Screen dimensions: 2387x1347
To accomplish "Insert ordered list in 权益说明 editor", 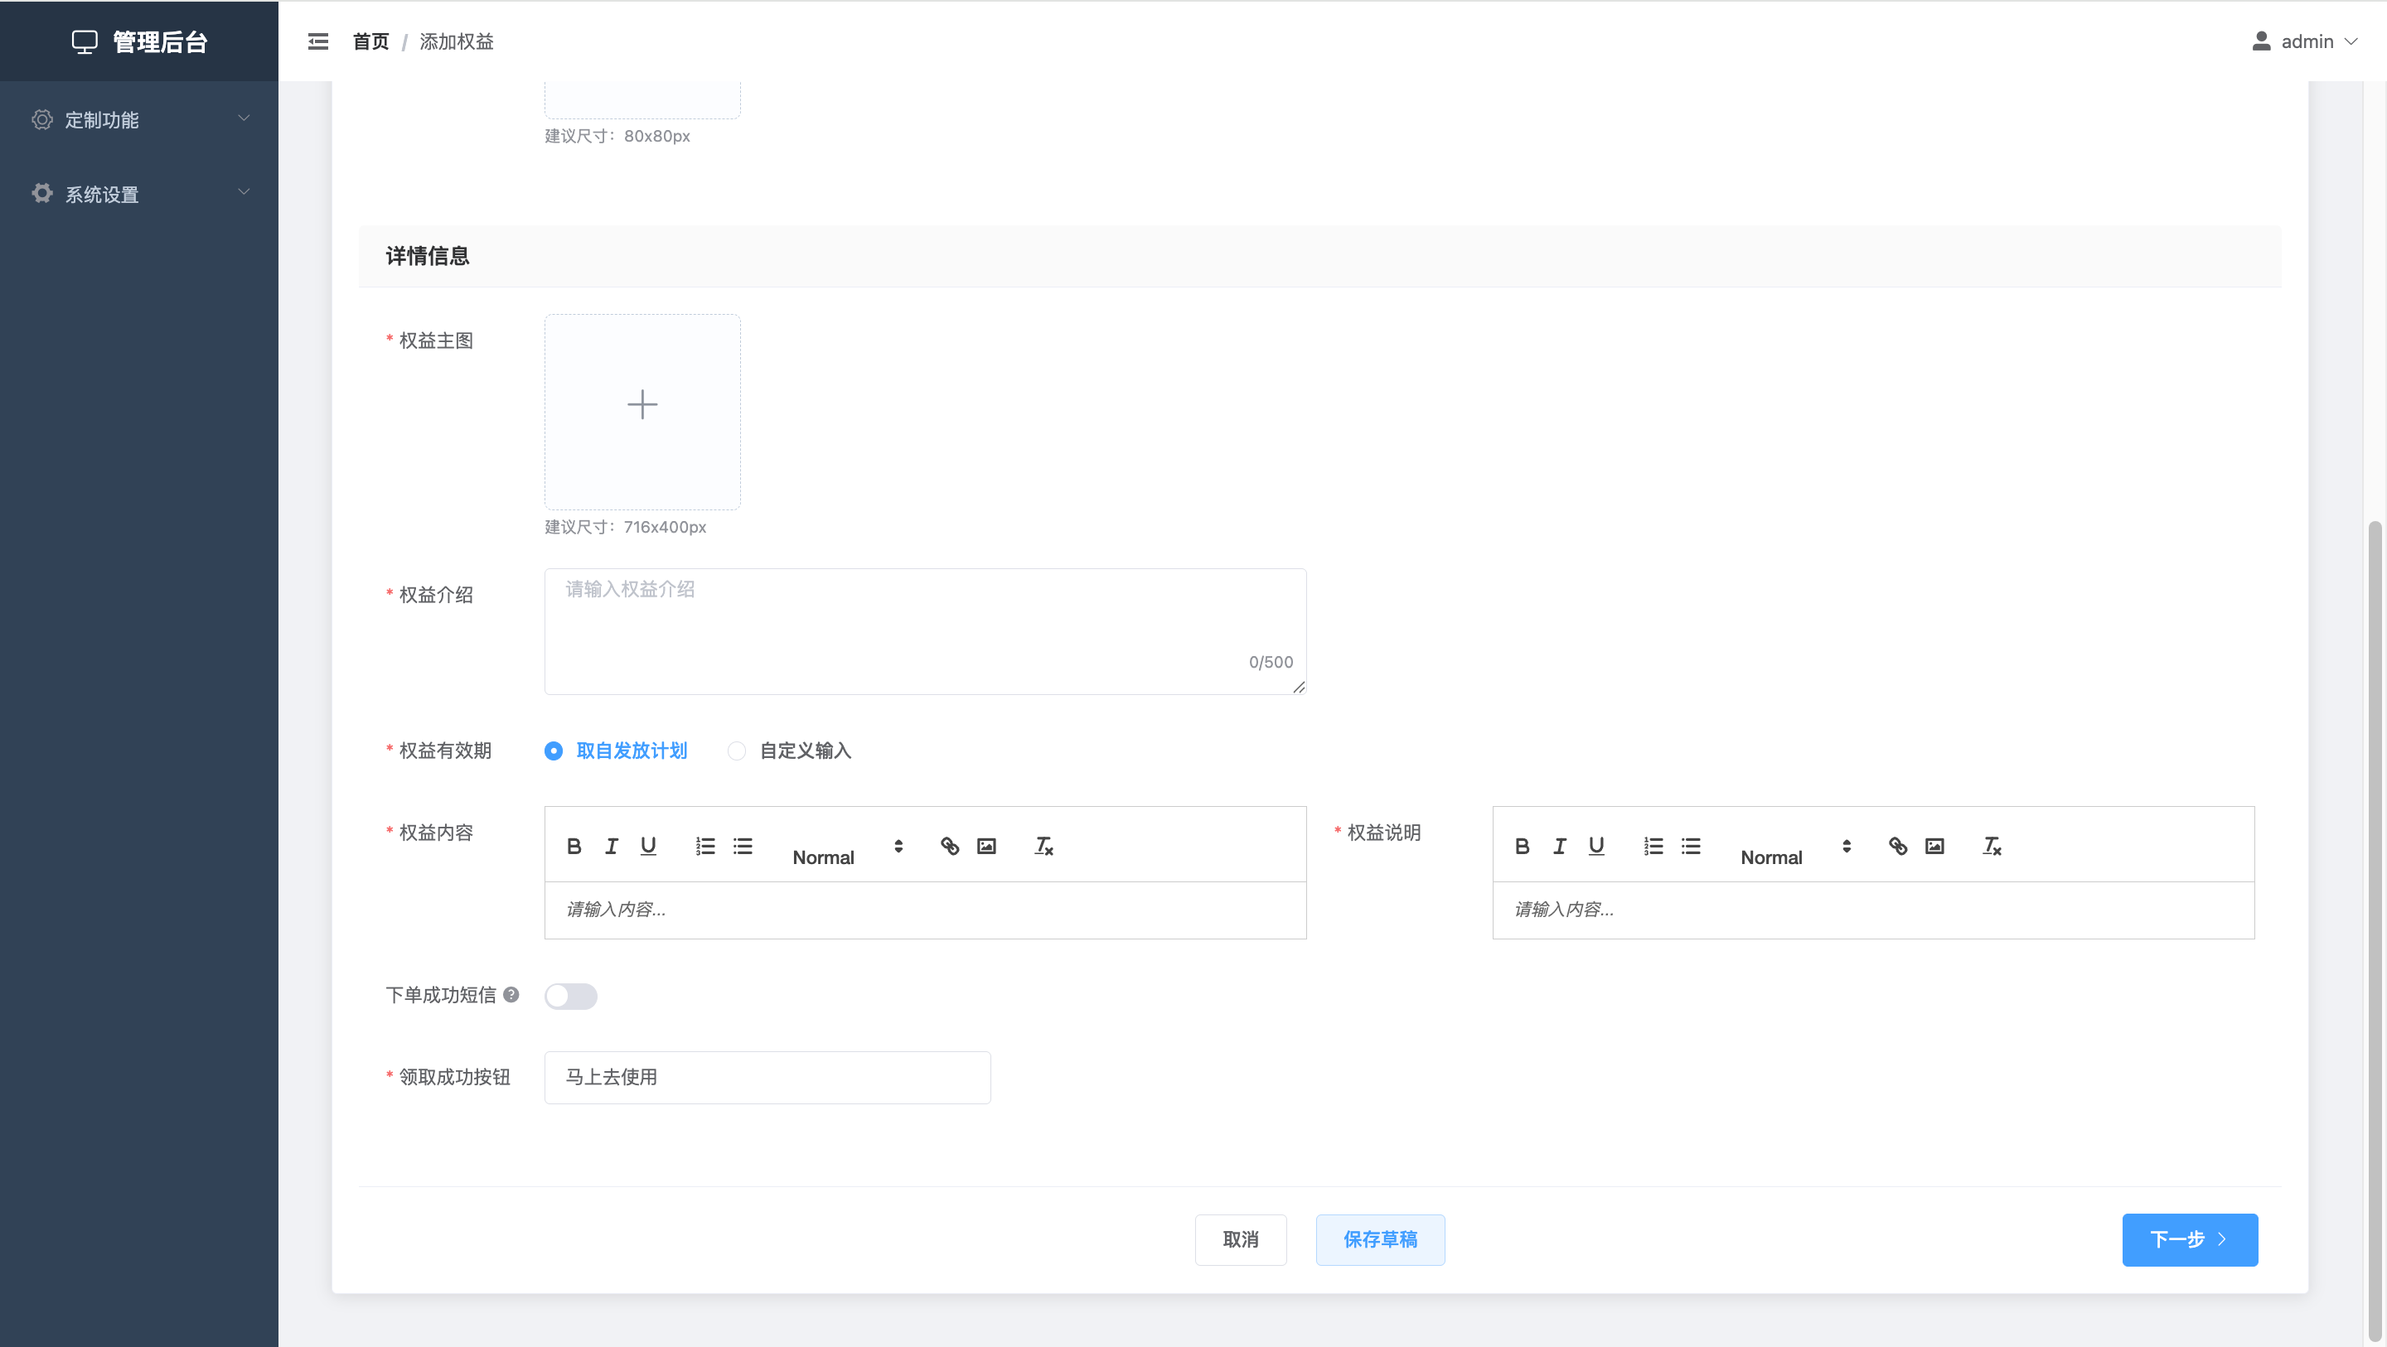I will (1653, 846).
